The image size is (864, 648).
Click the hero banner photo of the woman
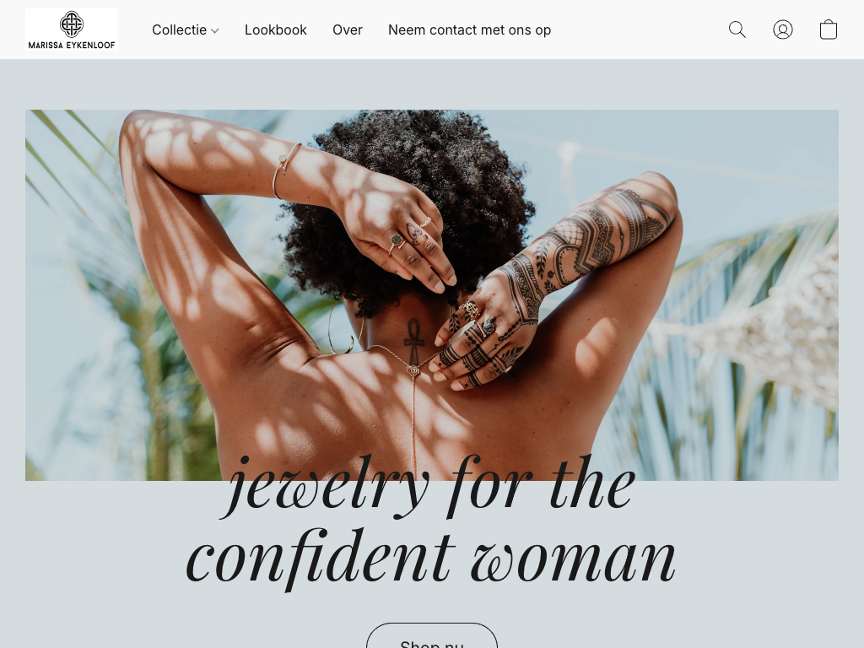point(432,295)
